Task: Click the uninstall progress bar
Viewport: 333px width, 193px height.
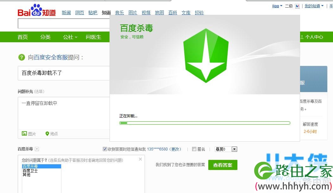Action: [x=204, y=123]
